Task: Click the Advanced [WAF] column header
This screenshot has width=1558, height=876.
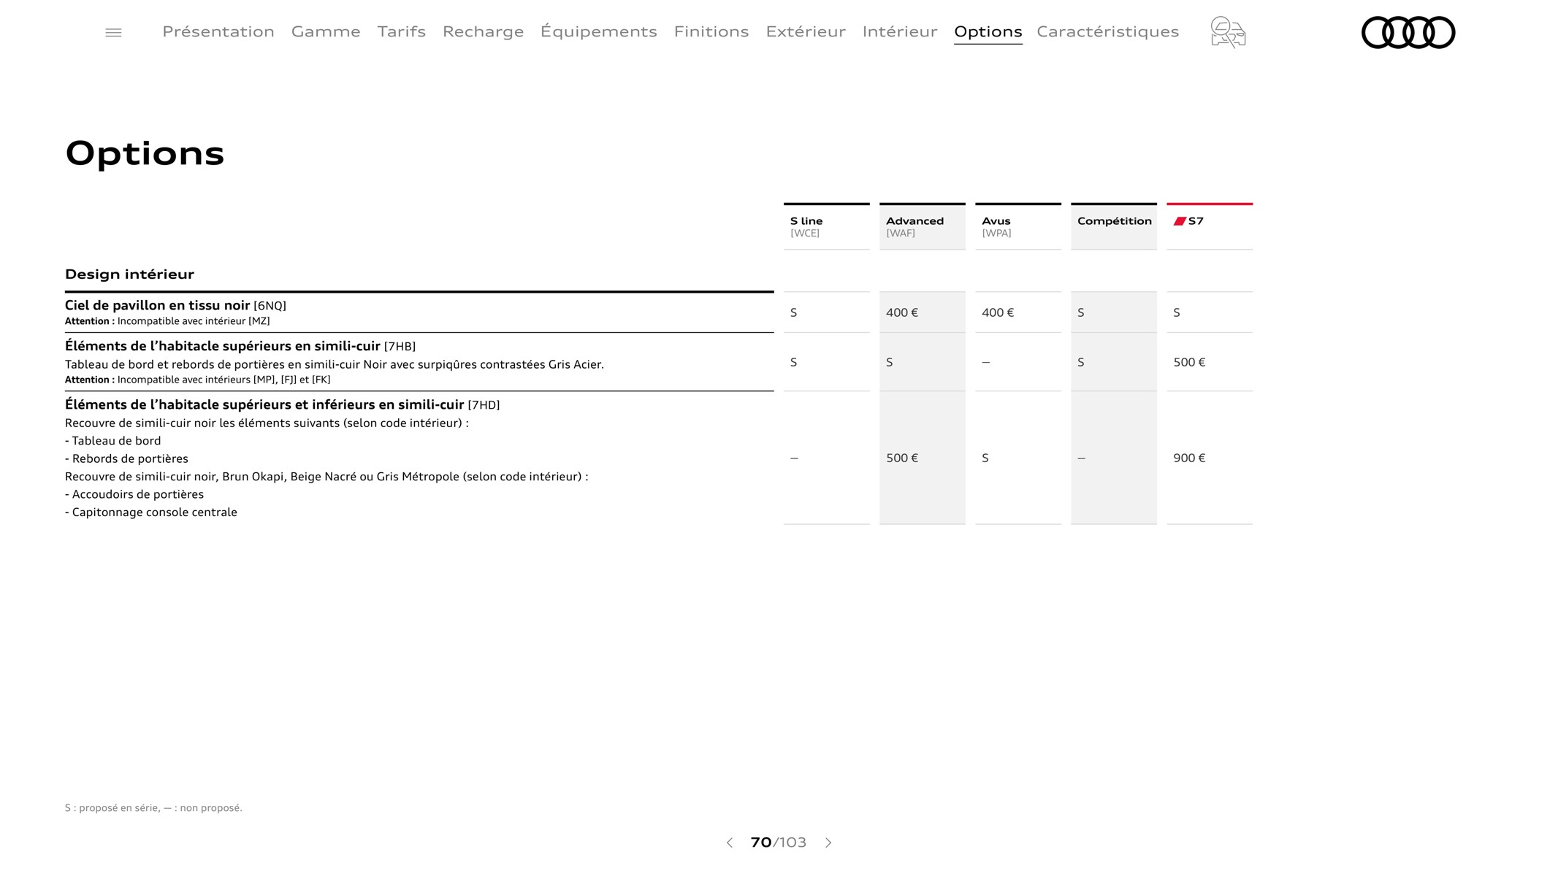Action: click(923, 226)
